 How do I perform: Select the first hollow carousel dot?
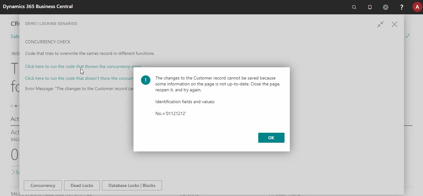[12, 106]
